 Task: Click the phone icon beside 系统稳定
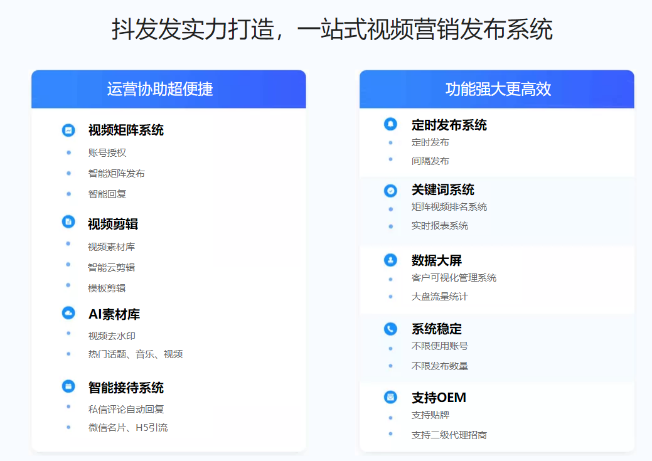pyautogui.click(x=390, y=329)
